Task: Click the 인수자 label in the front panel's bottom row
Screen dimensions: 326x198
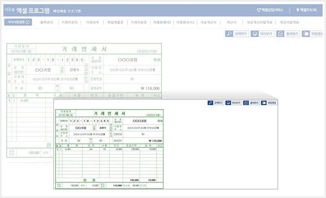Action: click(143, 186)
